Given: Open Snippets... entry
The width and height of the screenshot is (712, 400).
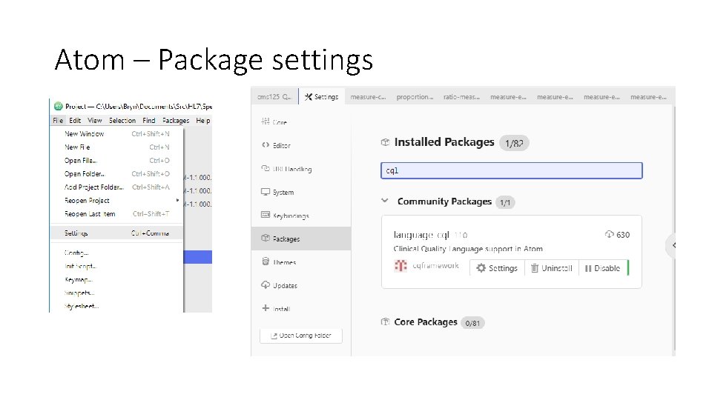Looking at the screenshot, I should pos(116,293).
